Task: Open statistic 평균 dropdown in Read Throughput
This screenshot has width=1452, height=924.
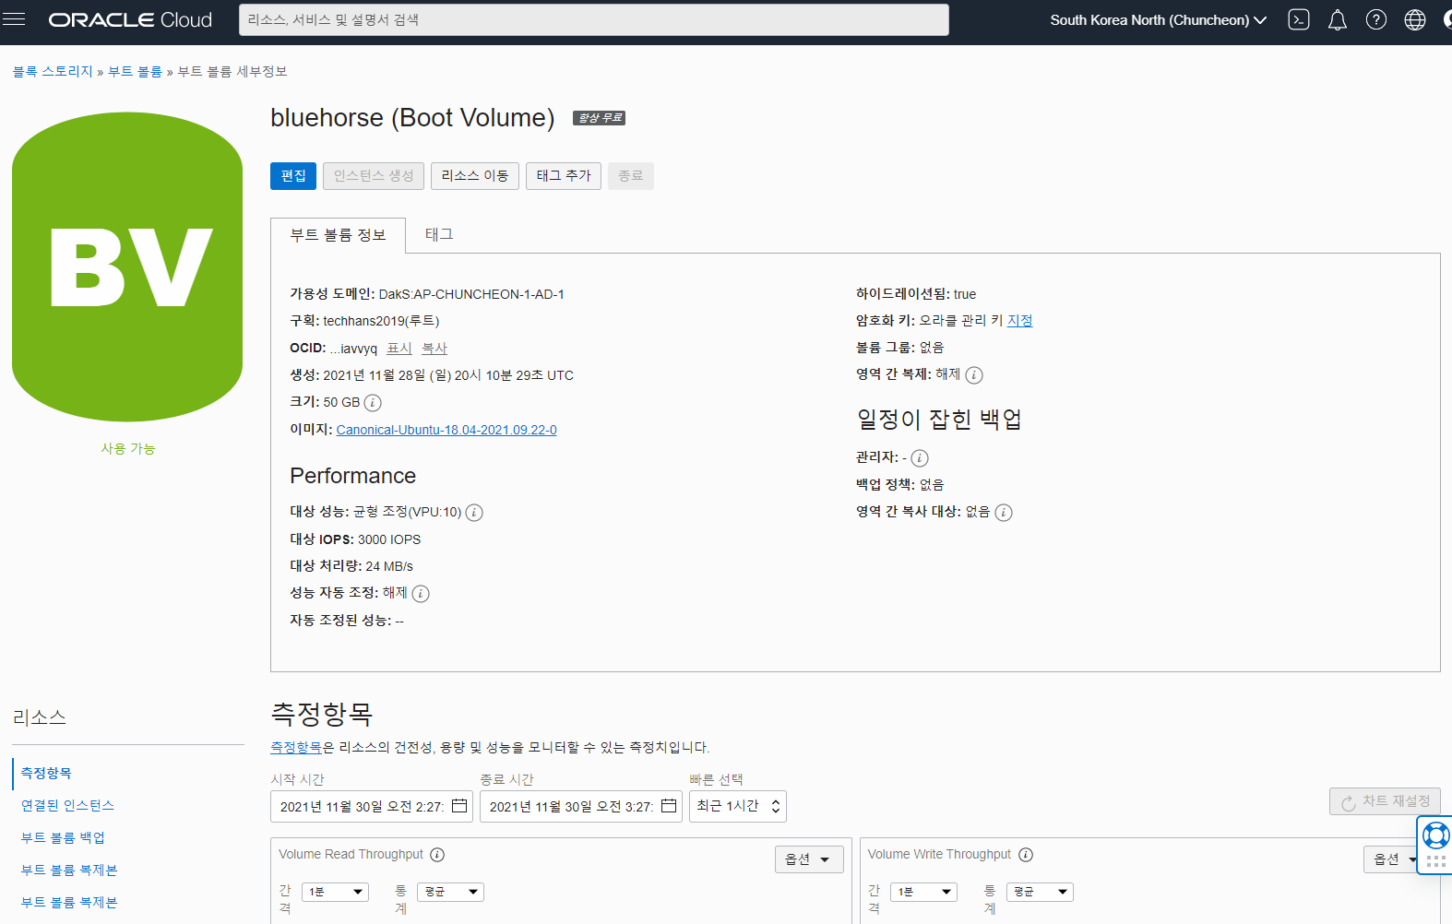Action: point(450,892)
